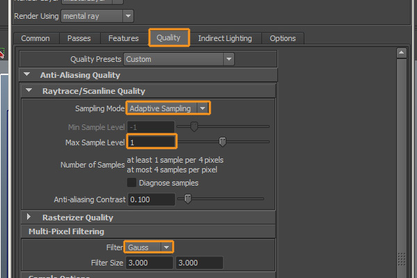Image resolution: width=417 pixels, height=278 pixels.
Task: Open the Indirect Lighting tab
Action: pos(225,38)
